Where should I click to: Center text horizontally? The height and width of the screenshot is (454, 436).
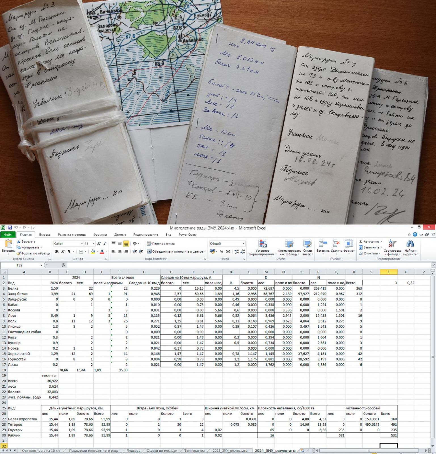pos(120,251)
